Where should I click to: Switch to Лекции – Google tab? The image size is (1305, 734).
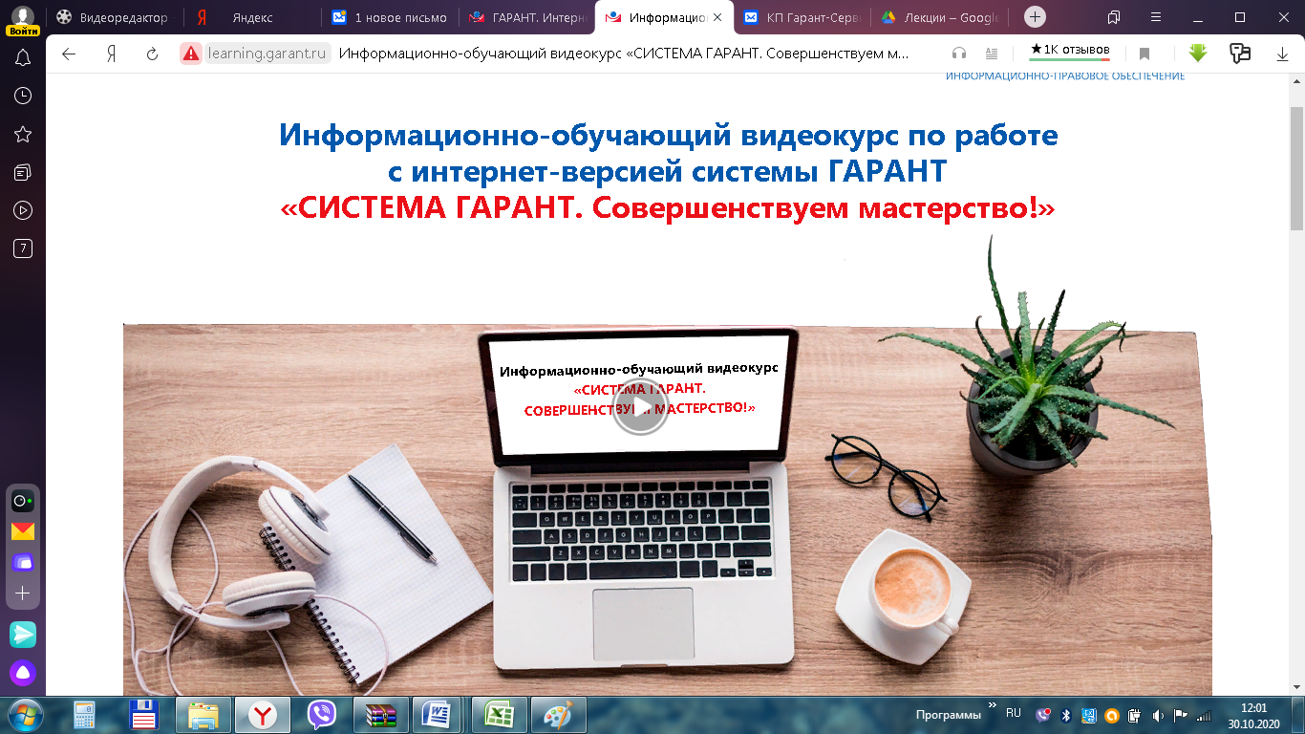tap(939, 17)
